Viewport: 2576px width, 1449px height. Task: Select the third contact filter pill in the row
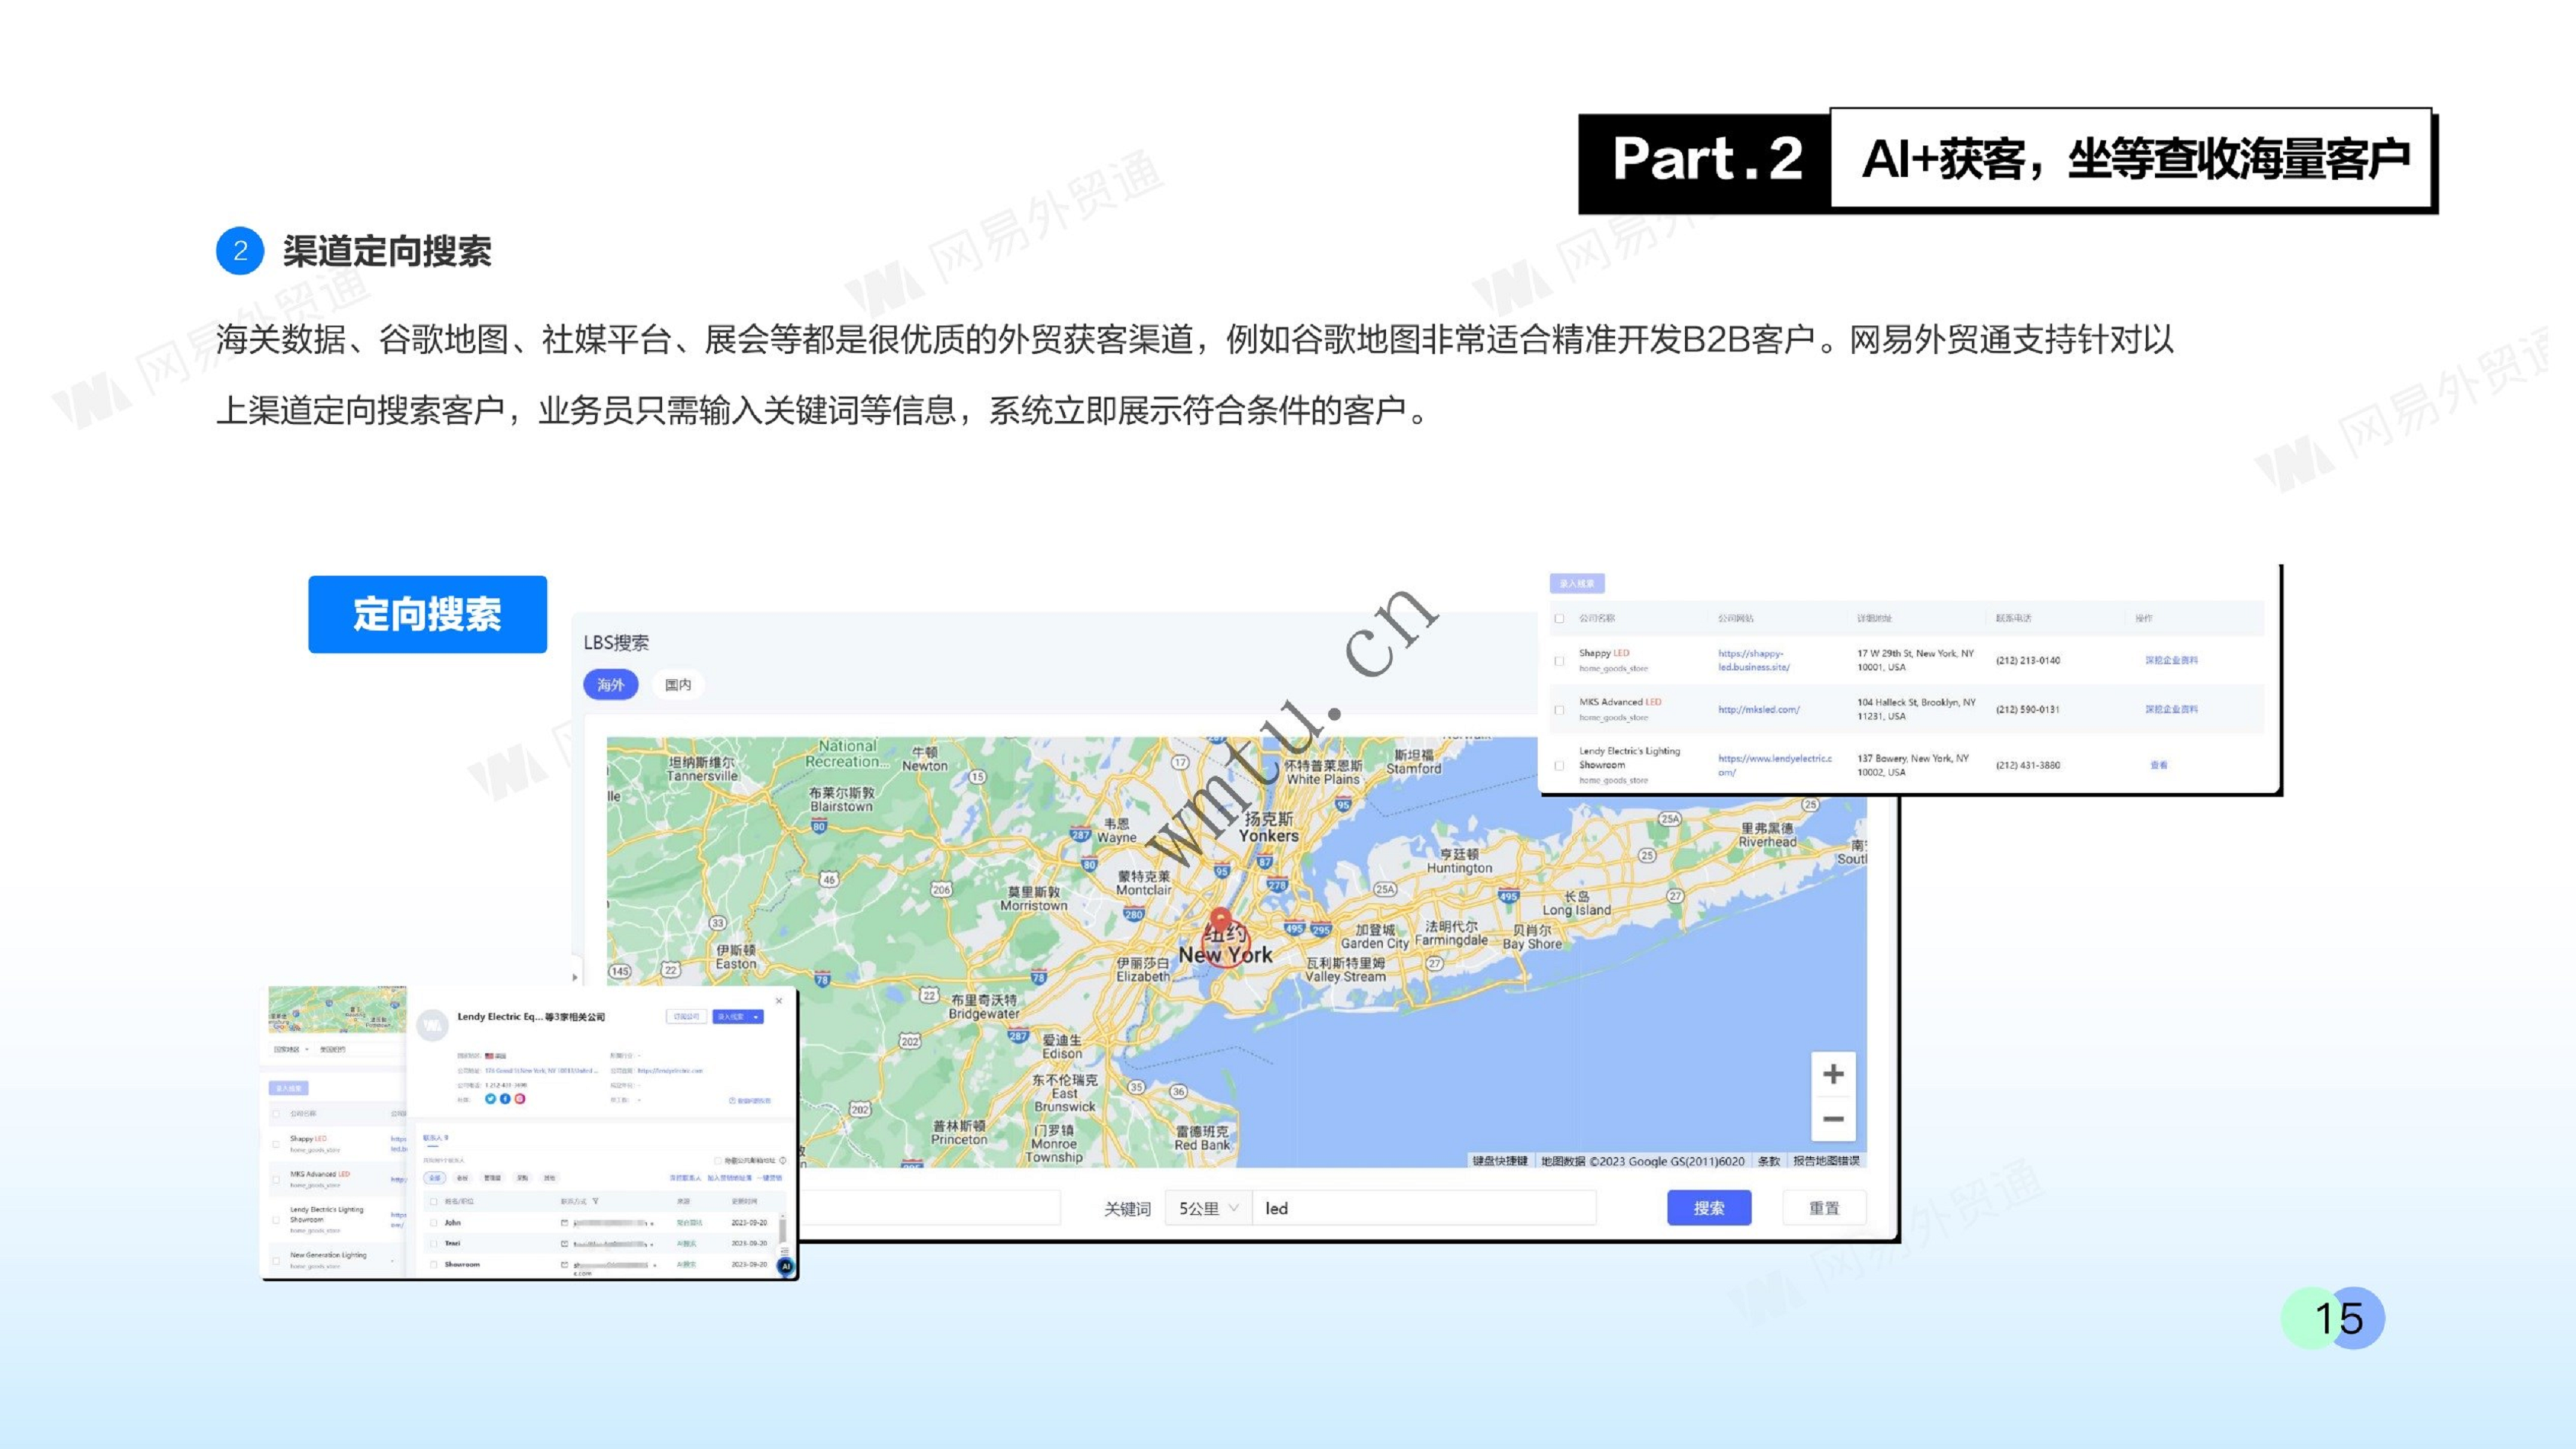point(493,1178)
